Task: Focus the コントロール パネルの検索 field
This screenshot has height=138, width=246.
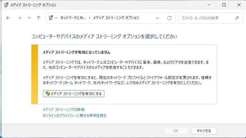Action: (x=206, y=18)
